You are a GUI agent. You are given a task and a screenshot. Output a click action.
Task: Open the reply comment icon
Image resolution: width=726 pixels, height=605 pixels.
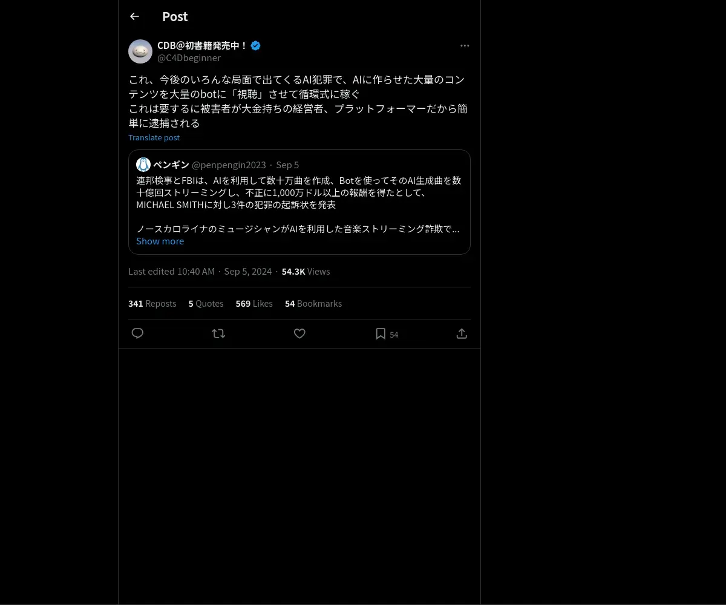pyautogui.click(x=137, y=333)
